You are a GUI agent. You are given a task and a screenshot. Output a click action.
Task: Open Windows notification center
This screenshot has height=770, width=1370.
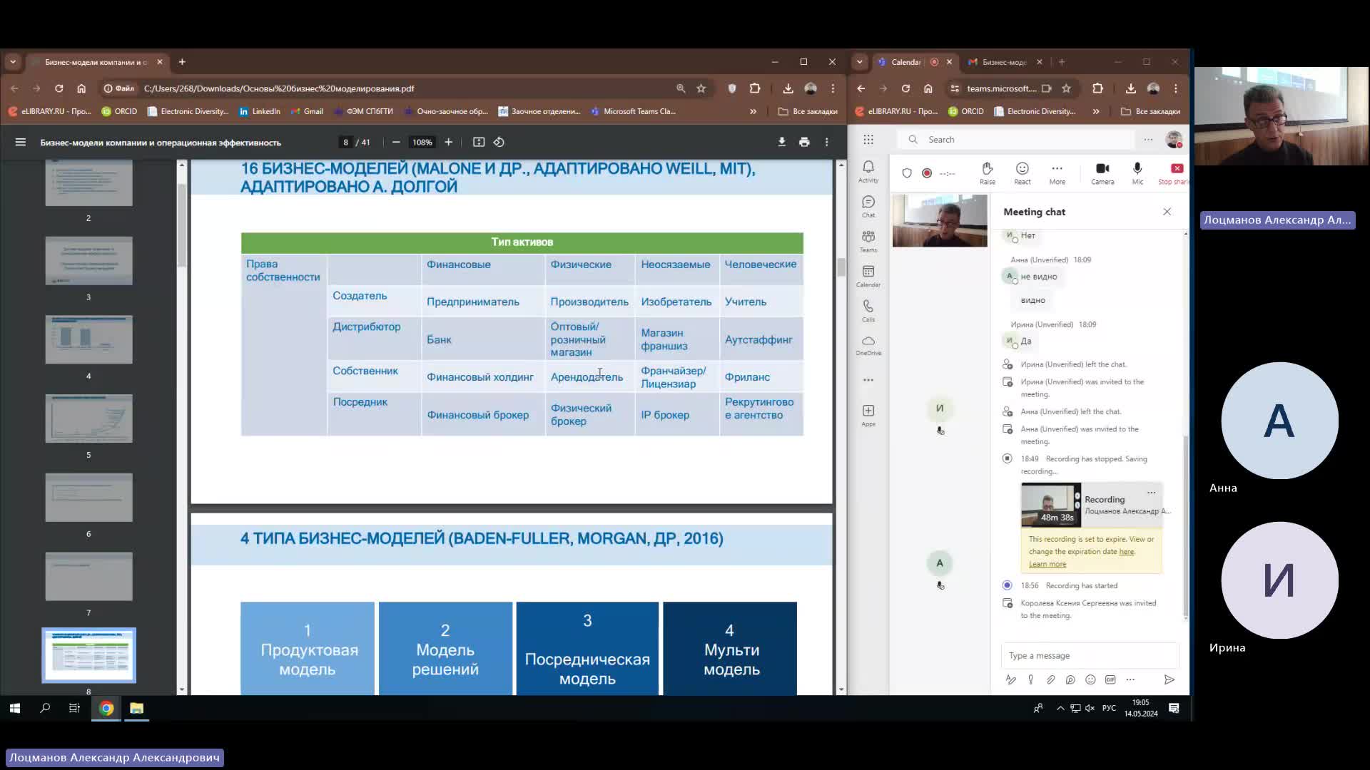pos(1174,708)
